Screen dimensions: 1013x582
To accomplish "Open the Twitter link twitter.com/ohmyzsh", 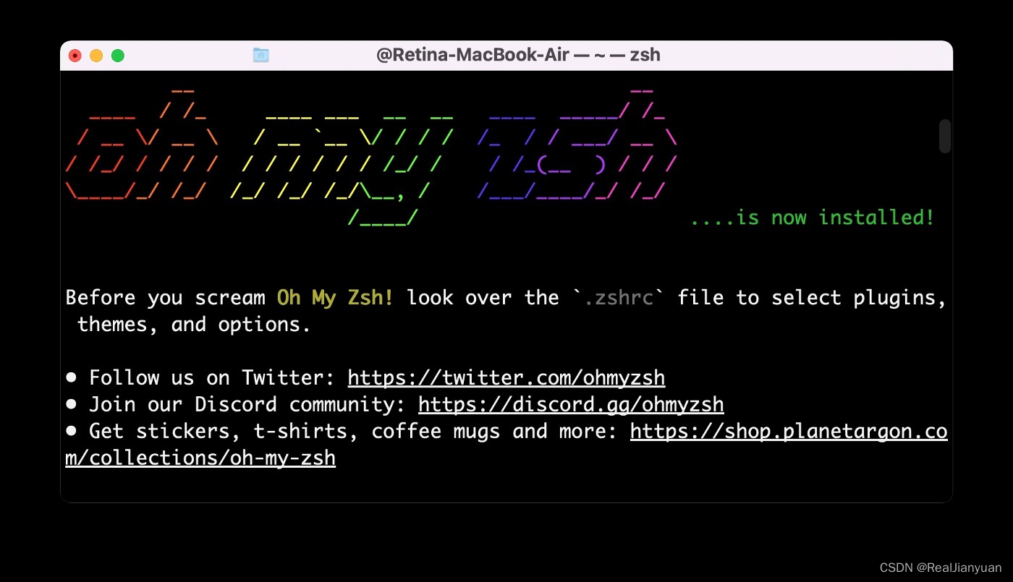I will 506,378.
